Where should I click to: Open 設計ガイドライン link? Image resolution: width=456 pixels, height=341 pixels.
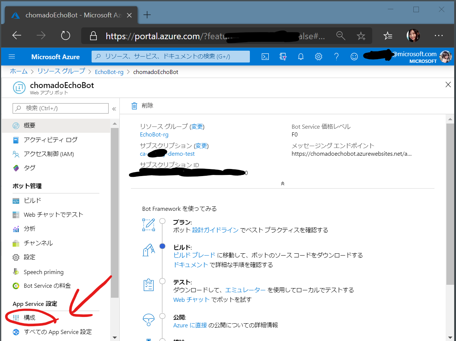tap(215, 230)
